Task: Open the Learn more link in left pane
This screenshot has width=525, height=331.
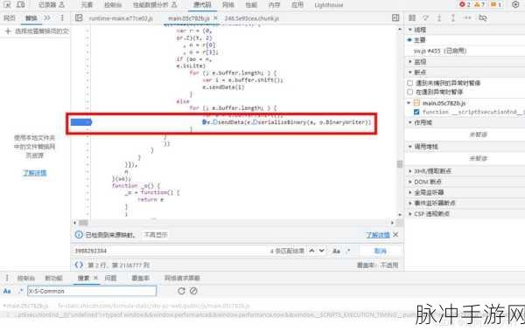Action: tap(34, 173)
